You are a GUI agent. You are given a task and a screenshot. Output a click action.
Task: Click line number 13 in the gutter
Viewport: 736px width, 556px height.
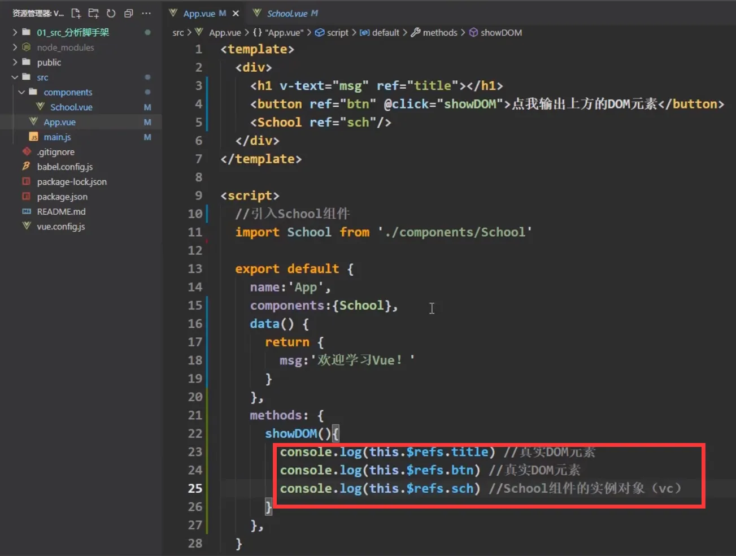pos(195,268)
